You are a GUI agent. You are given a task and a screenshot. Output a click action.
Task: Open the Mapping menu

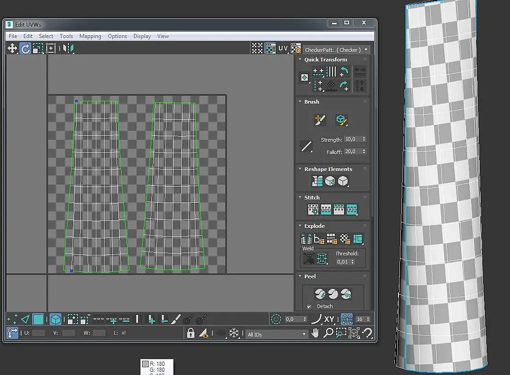click(90, 36)
